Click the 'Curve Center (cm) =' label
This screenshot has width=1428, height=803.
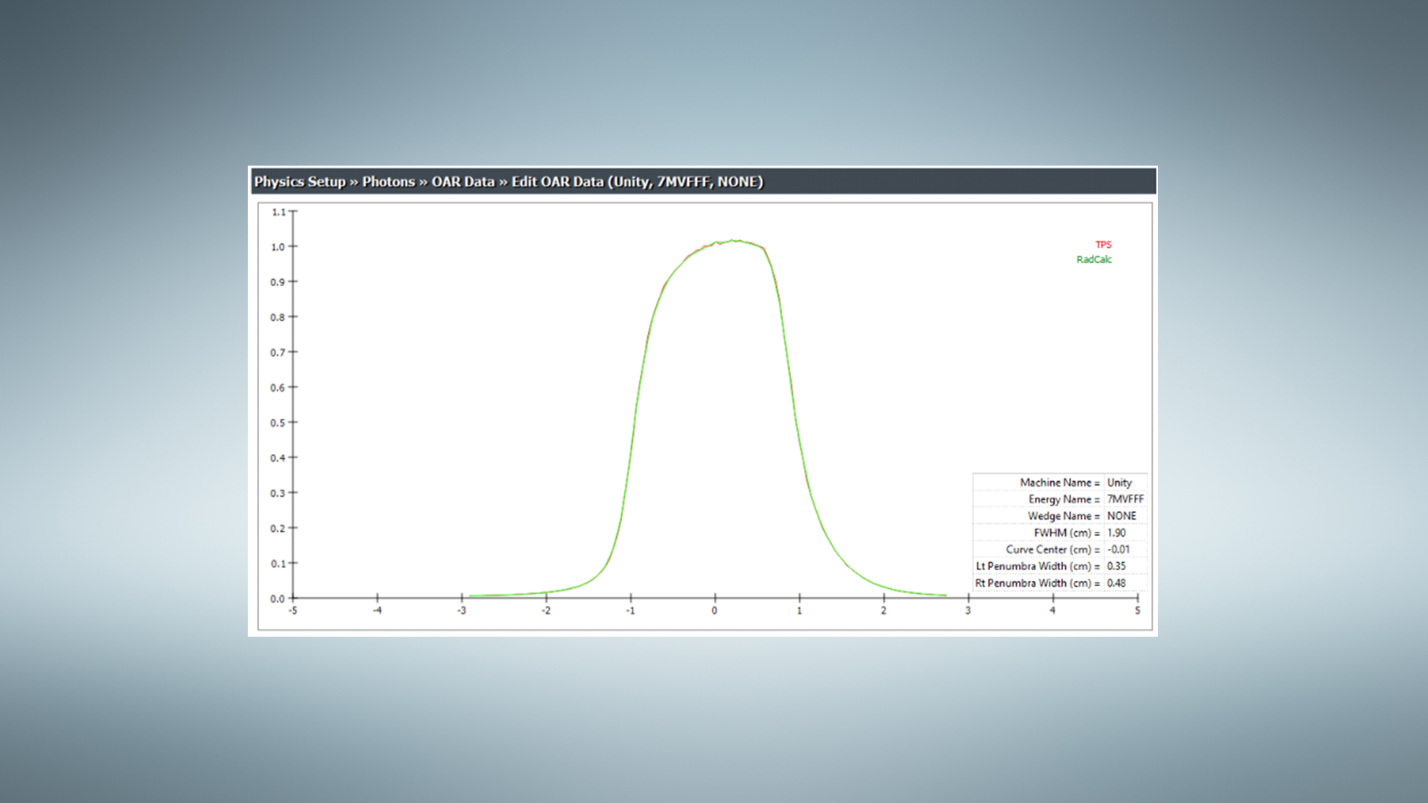[x=1053, y=550]
